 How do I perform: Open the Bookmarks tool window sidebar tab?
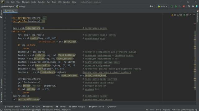pyautogui.click(x=1, y=97)
